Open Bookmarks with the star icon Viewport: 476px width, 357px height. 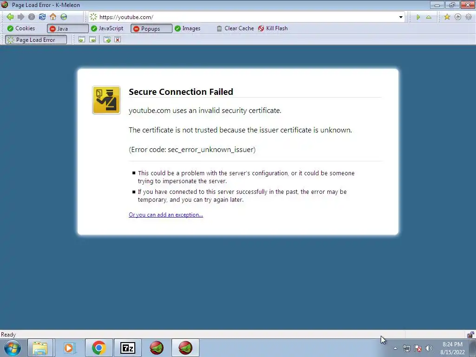tap(447, 17)
